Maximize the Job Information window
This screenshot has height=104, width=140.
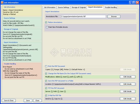(134, 2)
